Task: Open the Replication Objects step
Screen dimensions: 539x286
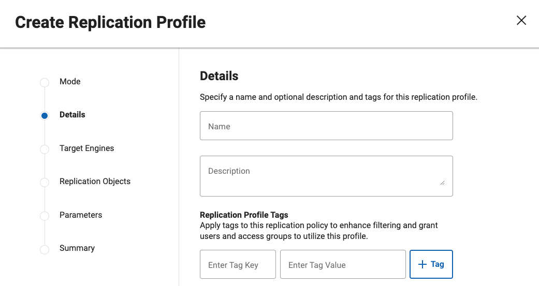Action: (95, 182)
